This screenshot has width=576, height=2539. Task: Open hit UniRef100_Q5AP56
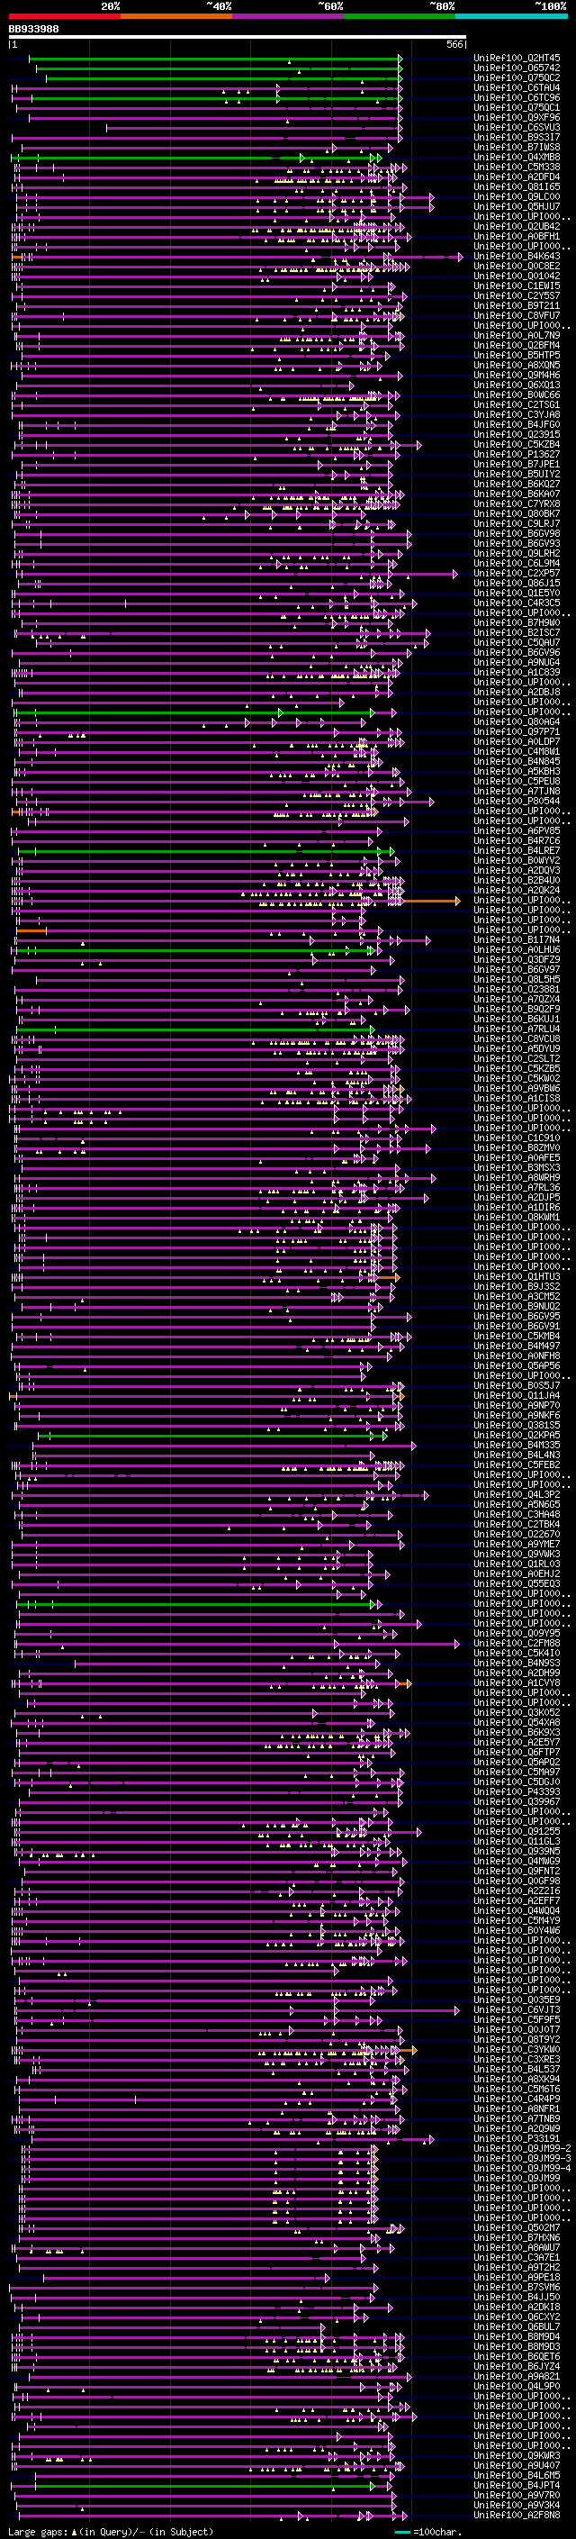click(x=517, y=1366)
